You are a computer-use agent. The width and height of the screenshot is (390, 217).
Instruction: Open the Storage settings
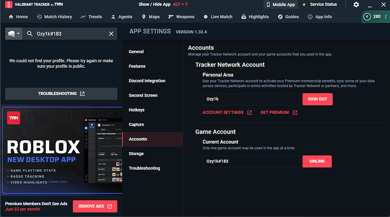coord(153,153)
